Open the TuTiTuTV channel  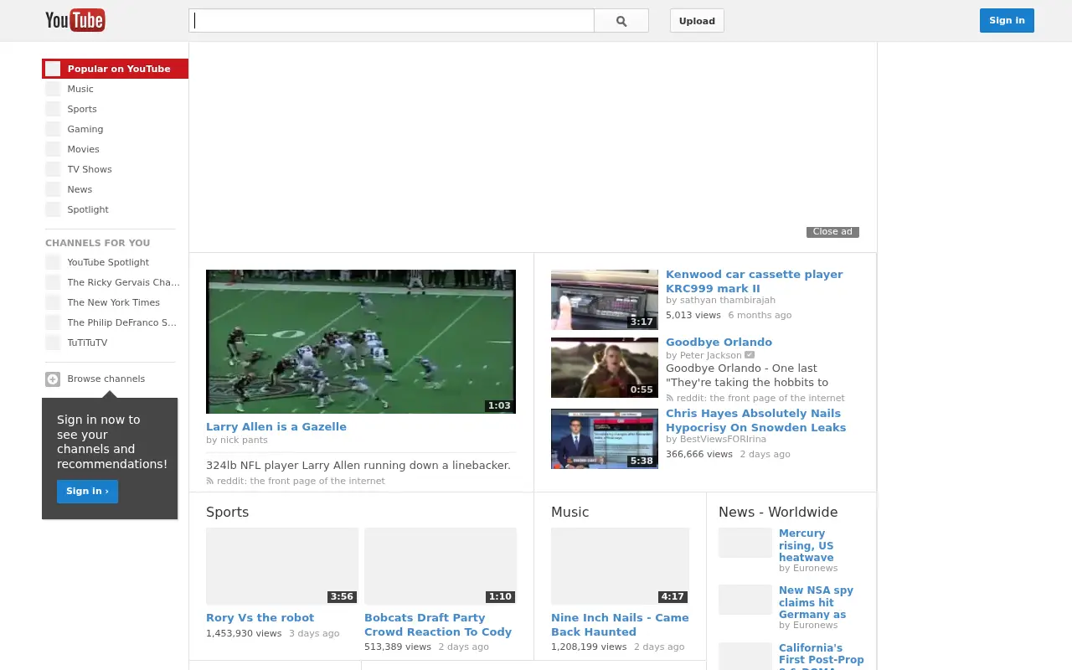(115, 343)
